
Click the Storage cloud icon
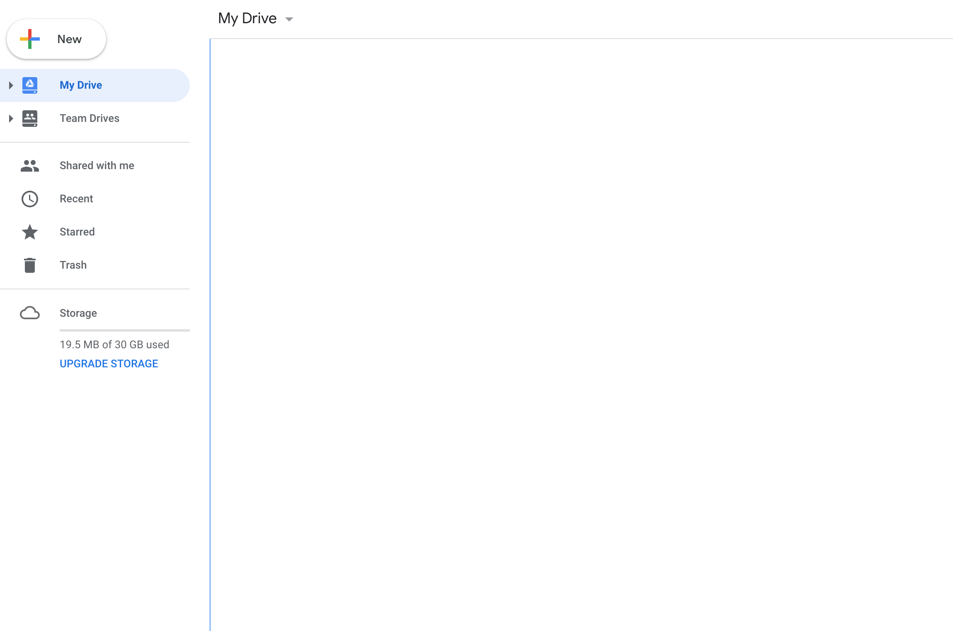click(29, 313)
